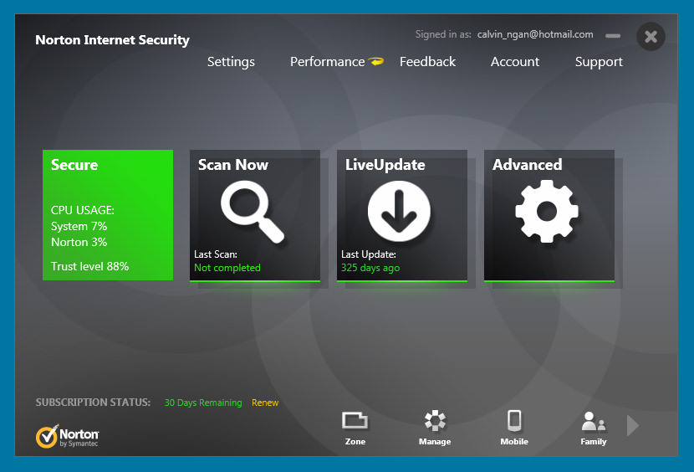The image size is (694, 472).
Task: Click the '325 days ago' update status
Action: pos(370,268)
